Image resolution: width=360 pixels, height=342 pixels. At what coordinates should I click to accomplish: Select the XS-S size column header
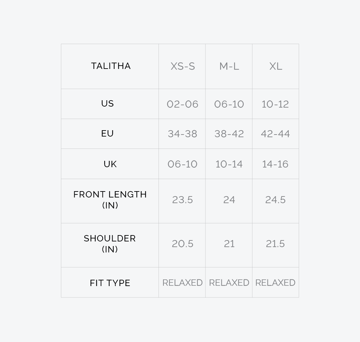pyautogui.click(x=182, y=66)
